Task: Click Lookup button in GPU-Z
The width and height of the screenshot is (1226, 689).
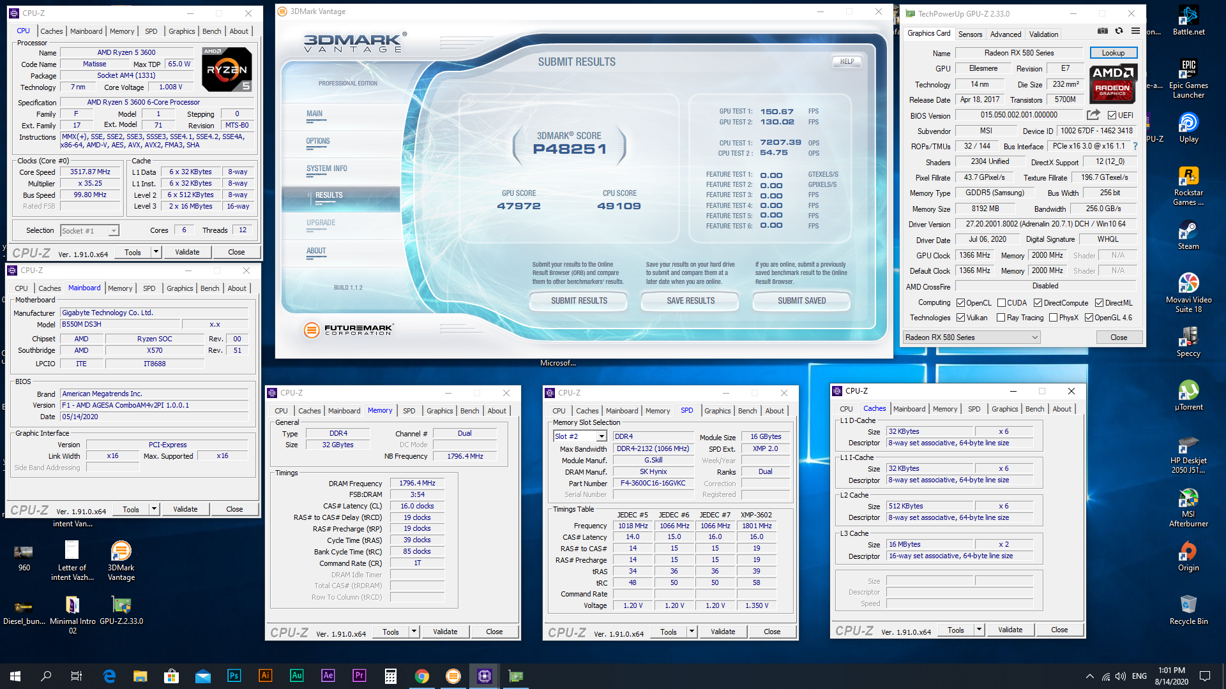Action: (1113, 53)
